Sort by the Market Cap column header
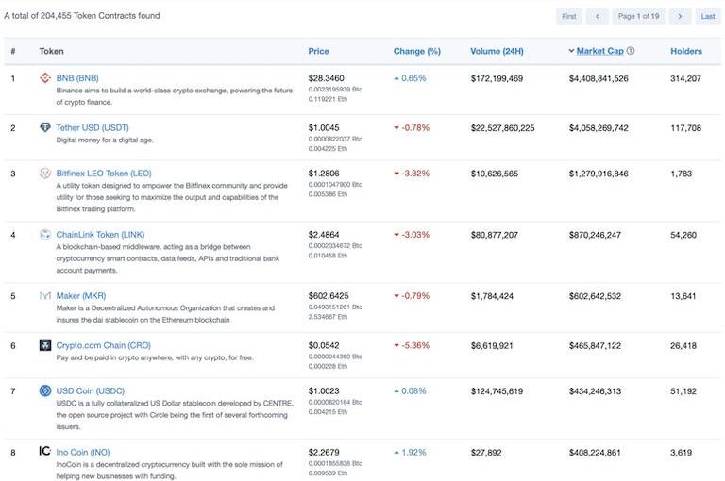 pyautogui.click(x=599, y=51)
